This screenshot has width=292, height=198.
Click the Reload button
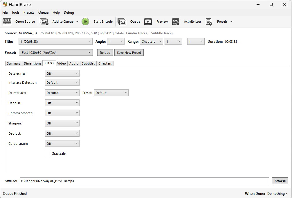[105, 53]
